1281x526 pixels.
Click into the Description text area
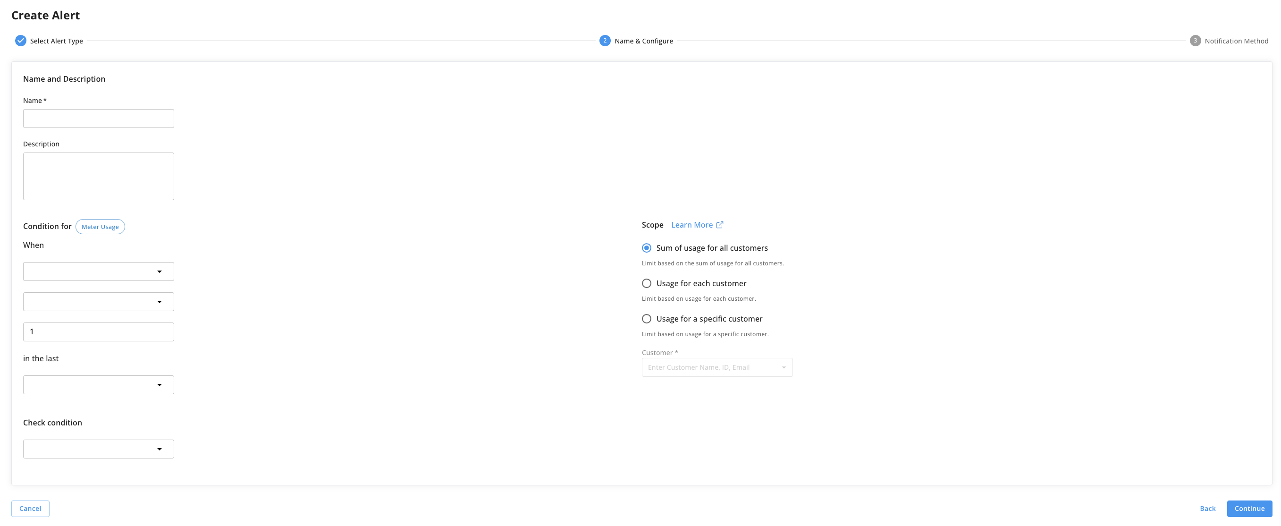click(99, 176)
